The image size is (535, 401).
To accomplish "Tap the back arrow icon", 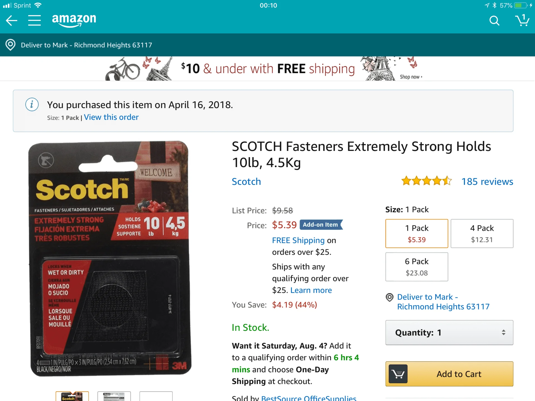I will (12, 21).
